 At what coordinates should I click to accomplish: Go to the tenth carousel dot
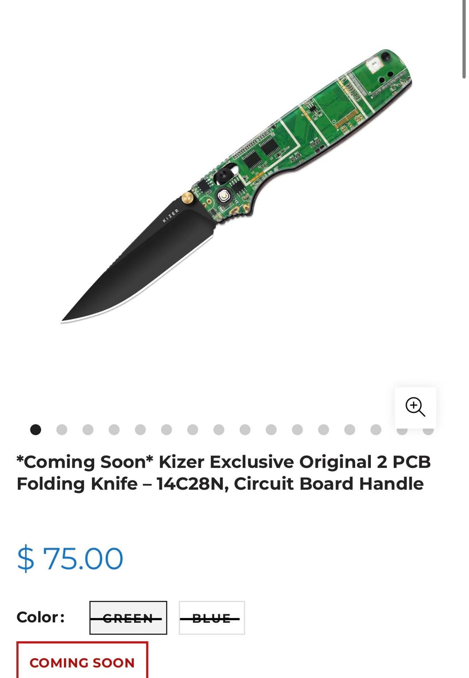[x=271, y=430]
